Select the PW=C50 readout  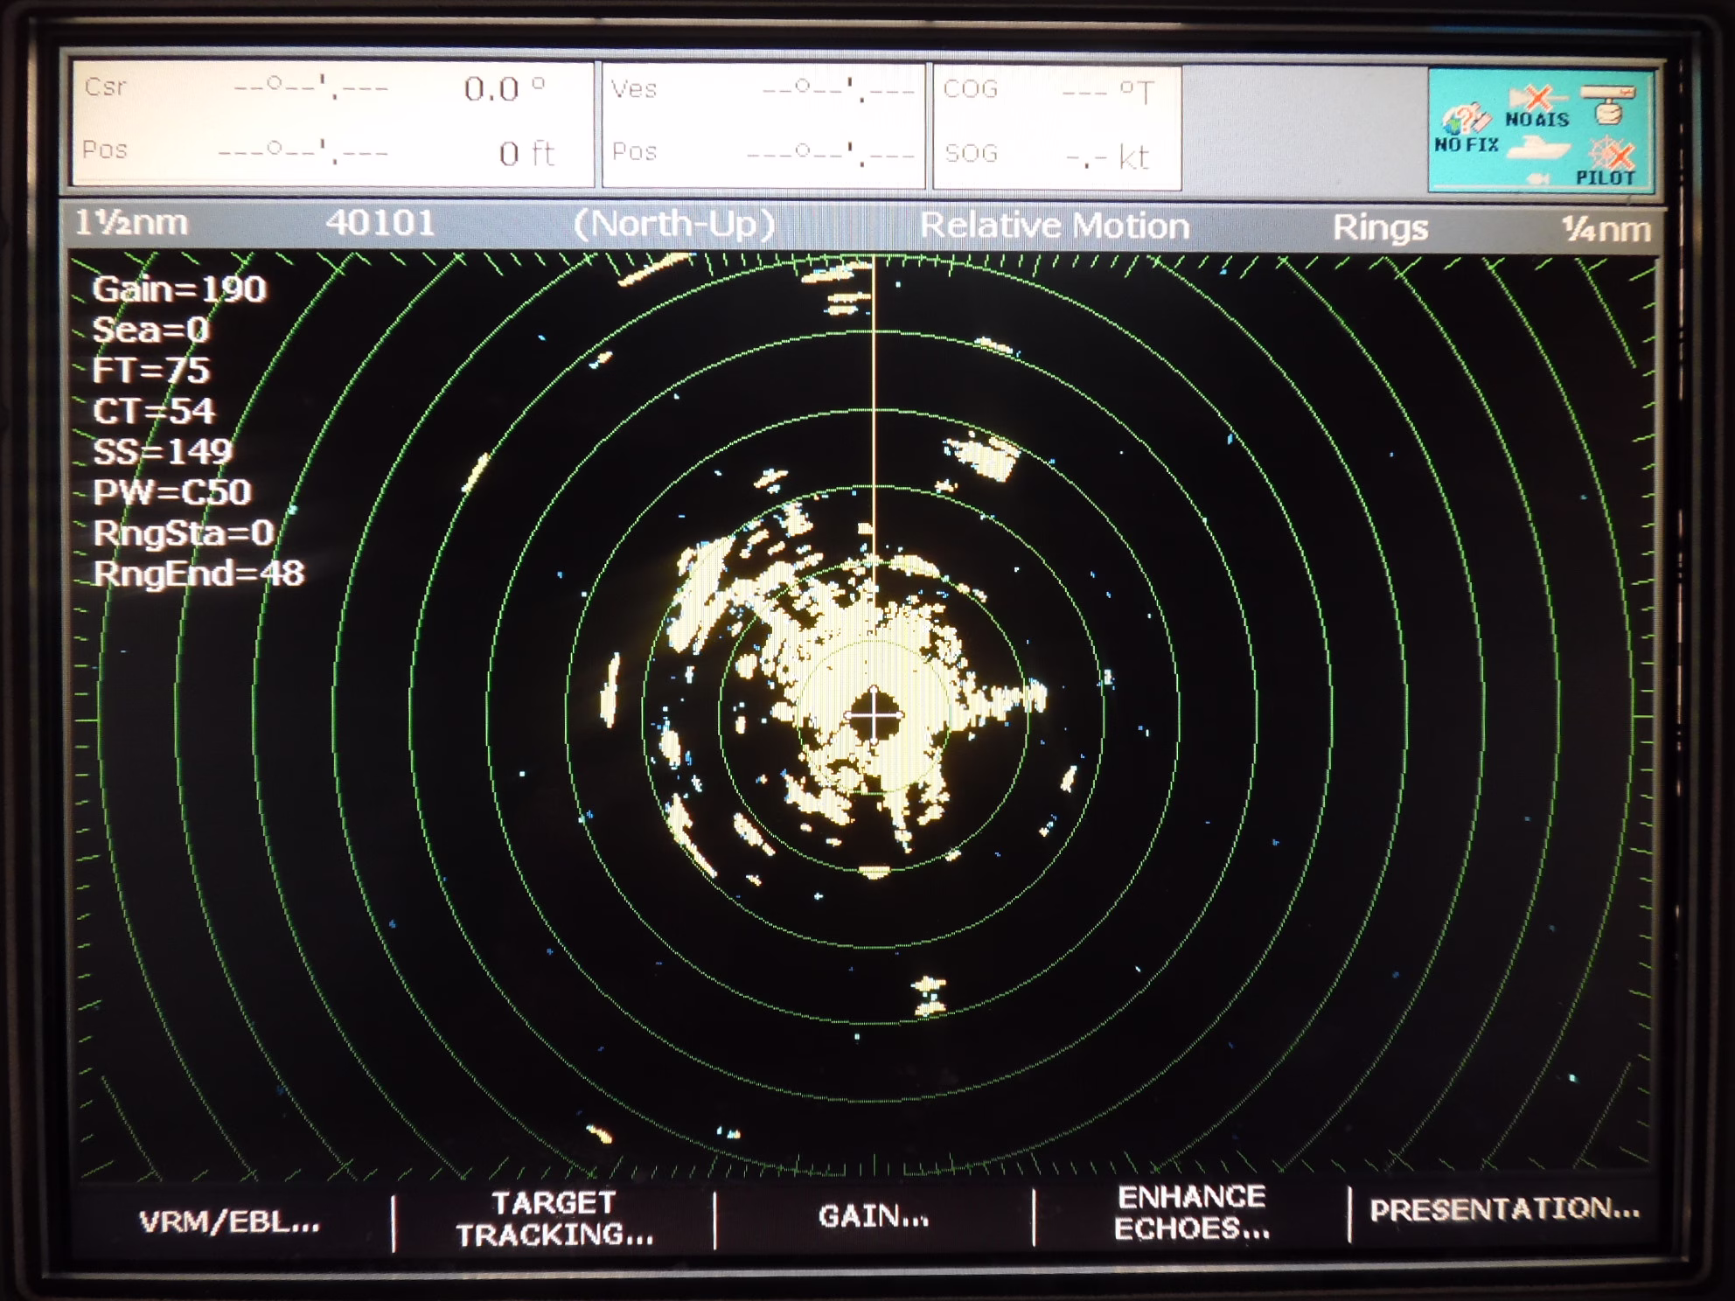171,492
